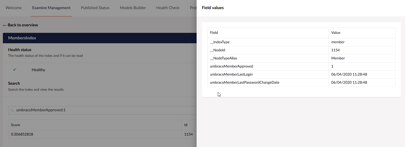Open the Published Status tab
This screenshot has height=147, width=405.
[x=95, y=8]
